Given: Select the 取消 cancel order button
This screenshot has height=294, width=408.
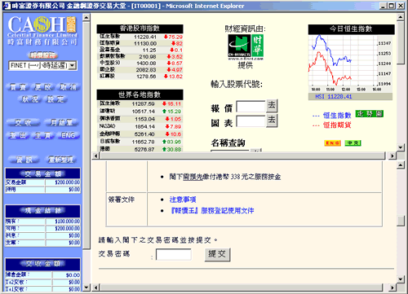Looking at the screenshot, I should point(68,87).
